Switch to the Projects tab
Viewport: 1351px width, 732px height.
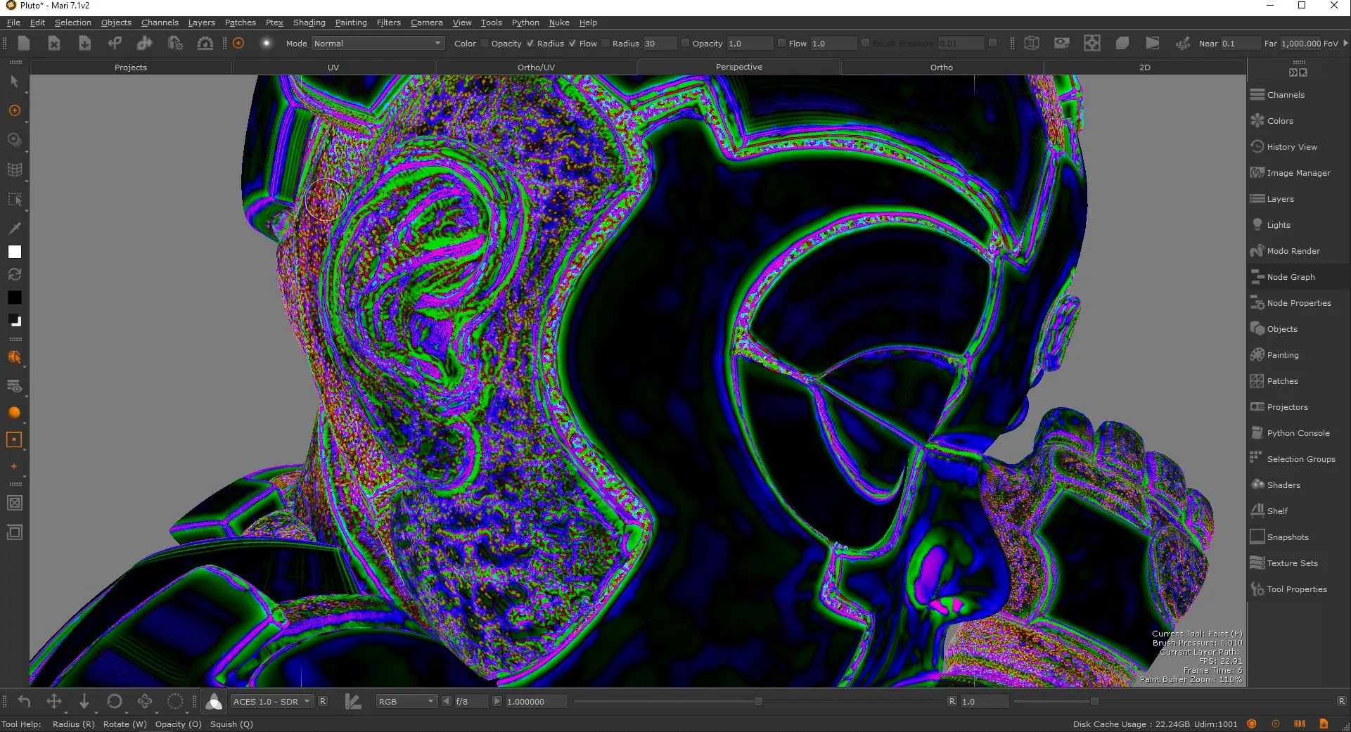tap(131, 68)
